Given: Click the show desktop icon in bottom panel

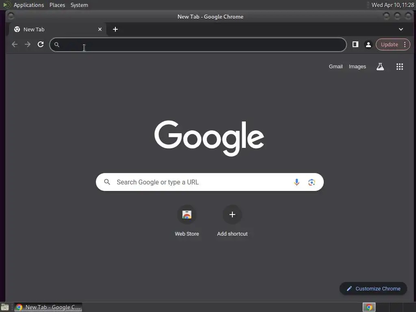Looking at the screenshot, I should click(5, 307).
